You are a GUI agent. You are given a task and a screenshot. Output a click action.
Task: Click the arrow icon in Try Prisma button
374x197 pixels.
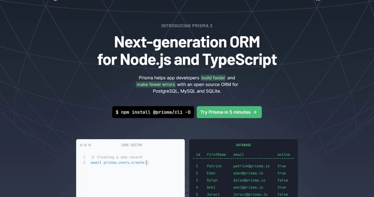tap(255, 112)
